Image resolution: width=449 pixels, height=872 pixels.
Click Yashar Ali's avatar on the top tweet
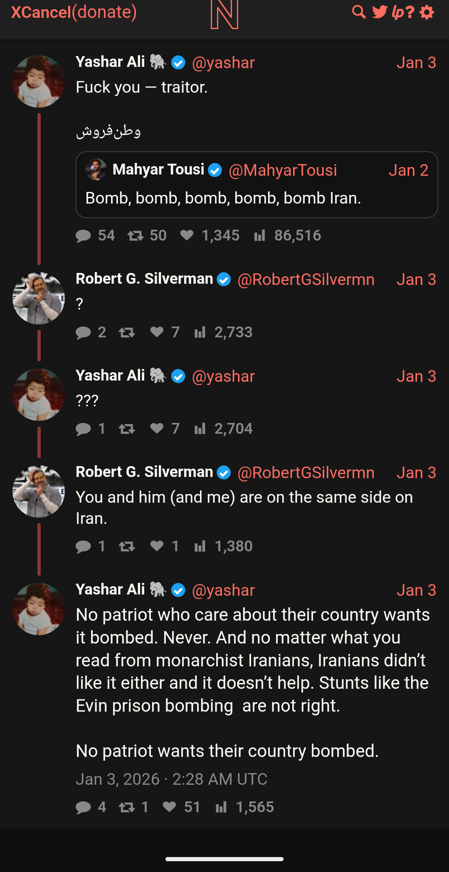pos(39,81)
